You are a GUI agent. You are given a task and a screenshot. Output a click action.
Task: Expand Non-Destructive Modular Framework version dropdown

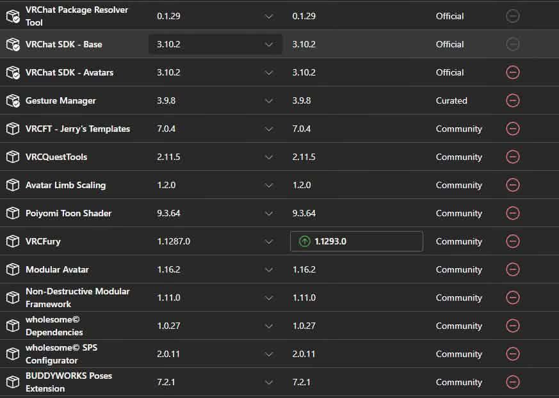tap(215, 298)
